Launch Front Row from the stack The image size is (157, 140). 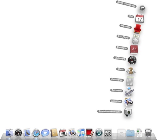tap(137, 29)
